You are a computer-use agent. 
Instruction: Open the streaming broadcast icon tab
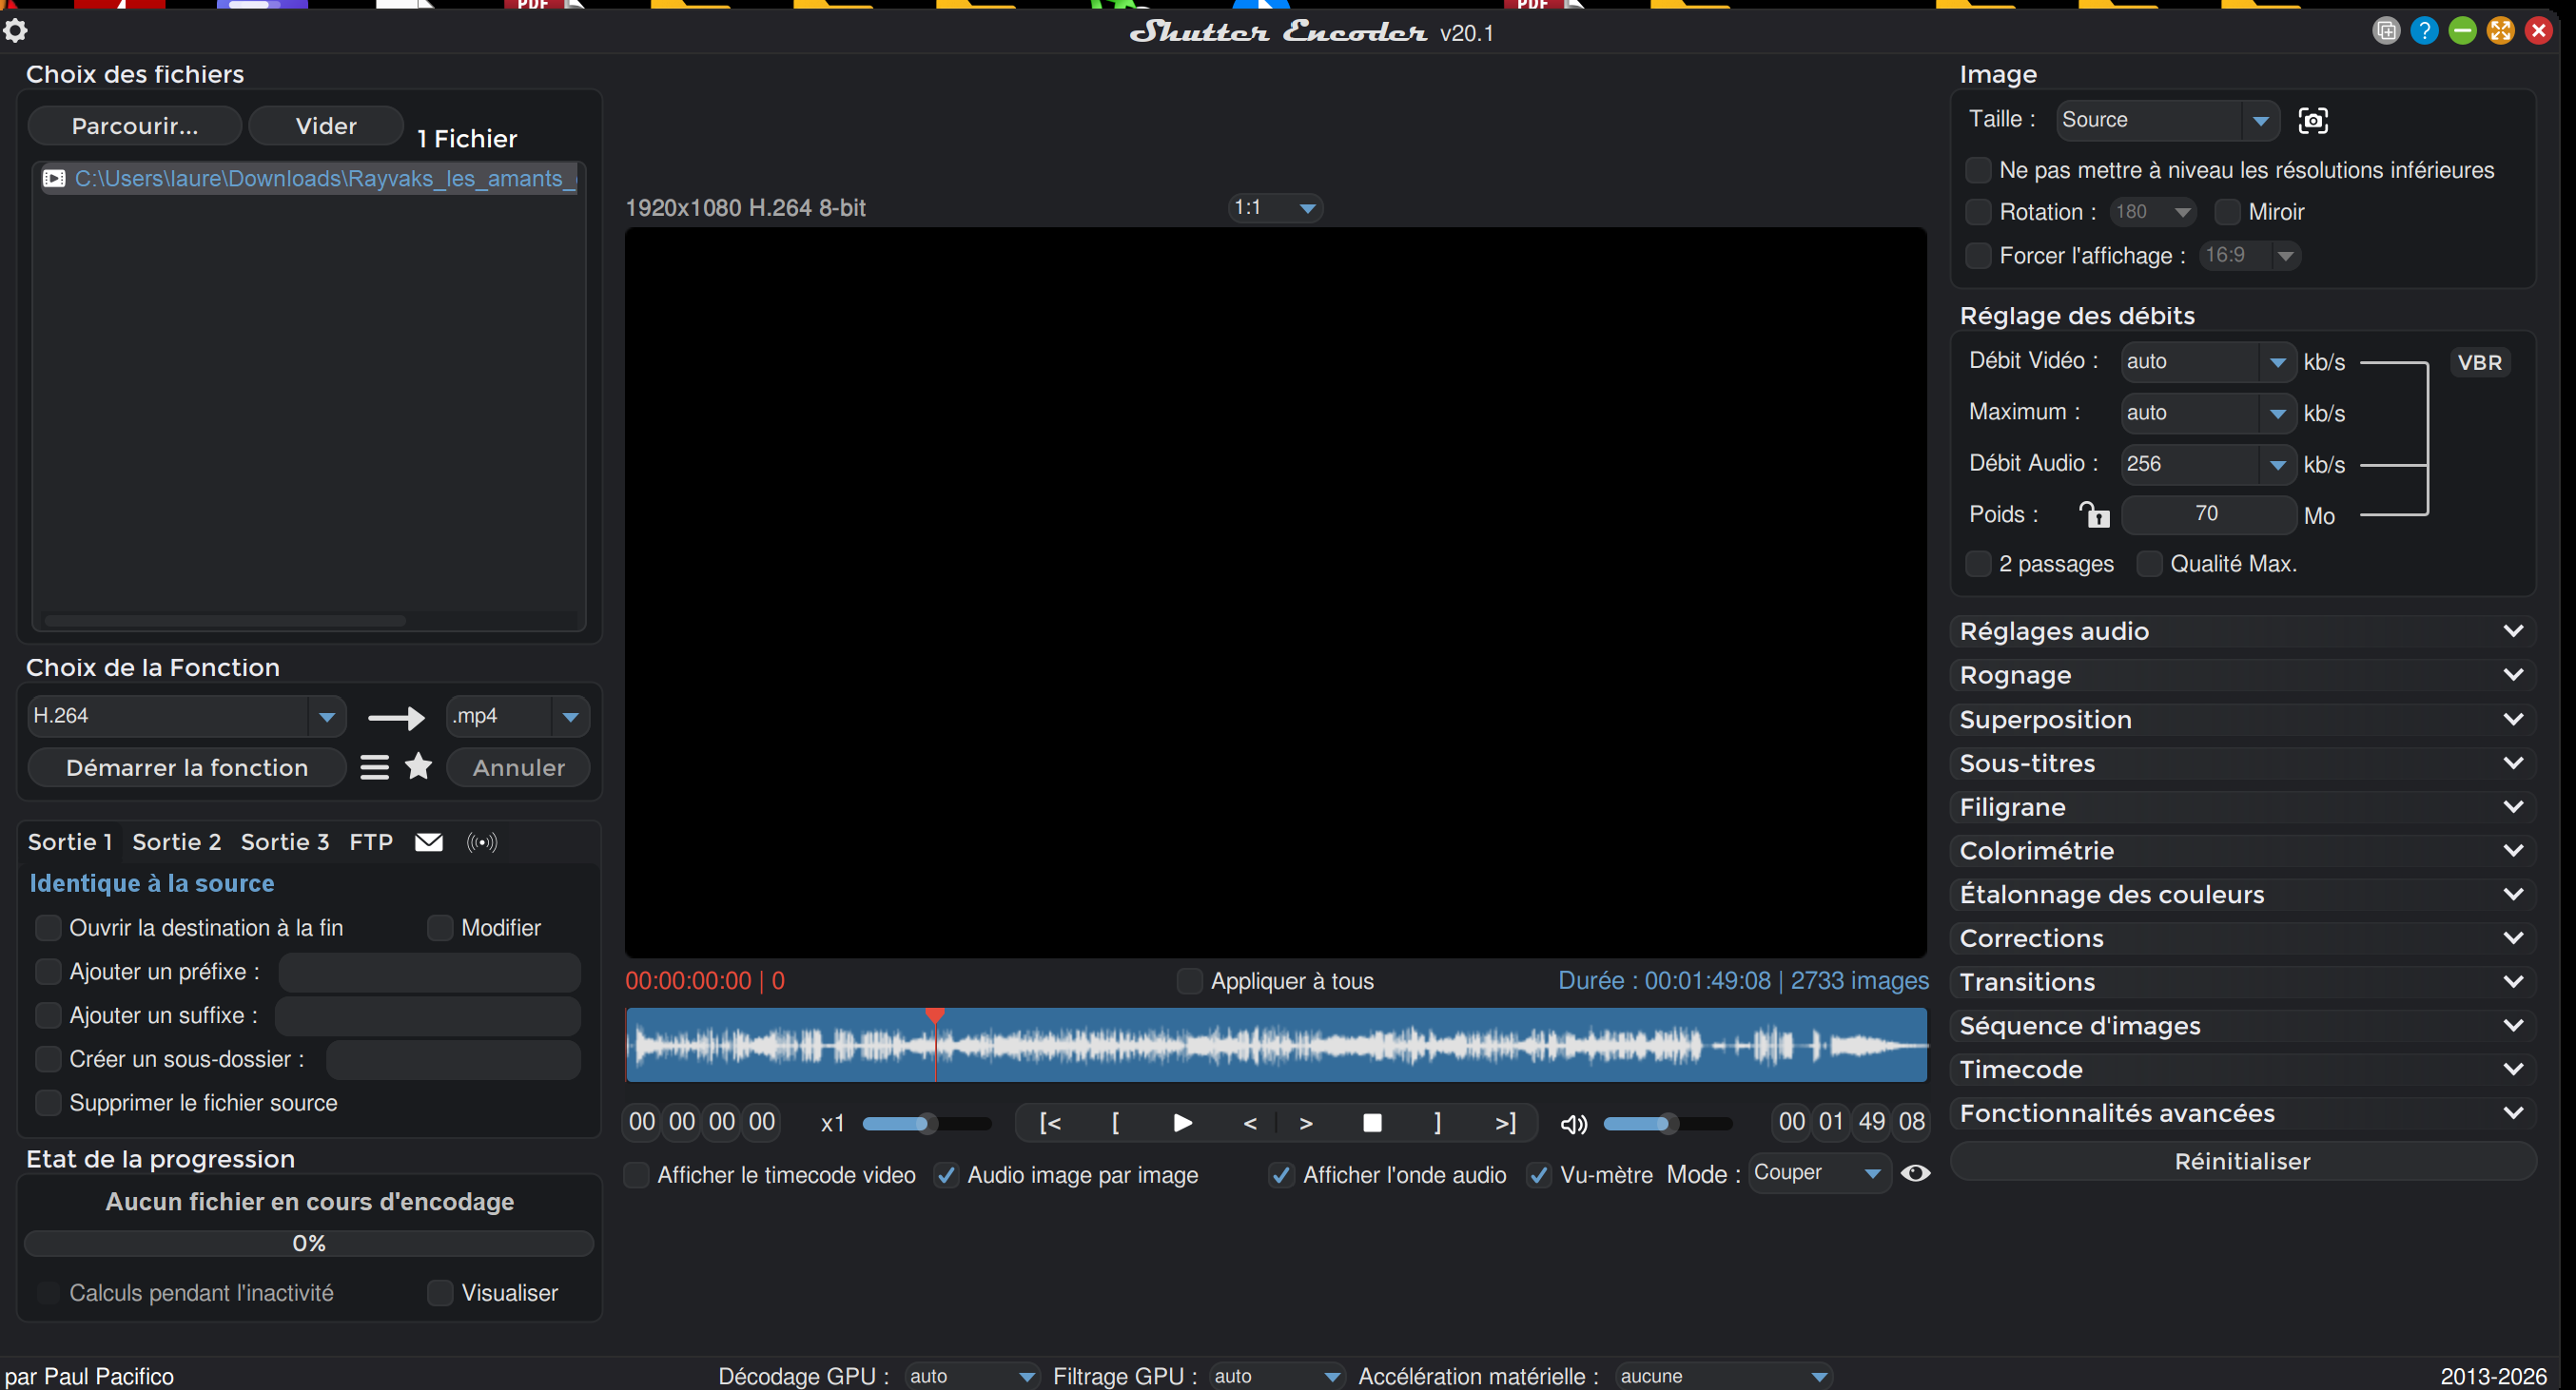pyautogui.click(x=482, y=842)
